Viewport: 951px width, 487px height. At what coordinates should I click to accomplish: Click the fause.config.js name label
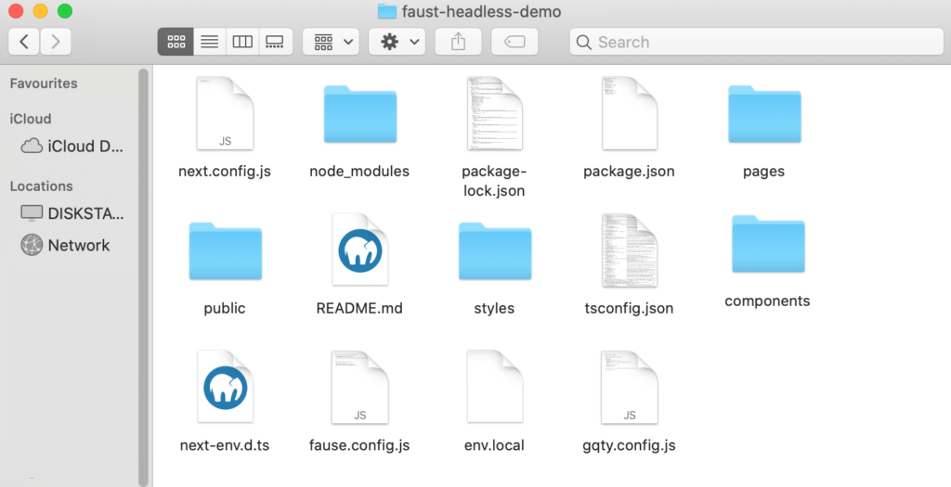(359, 445)
